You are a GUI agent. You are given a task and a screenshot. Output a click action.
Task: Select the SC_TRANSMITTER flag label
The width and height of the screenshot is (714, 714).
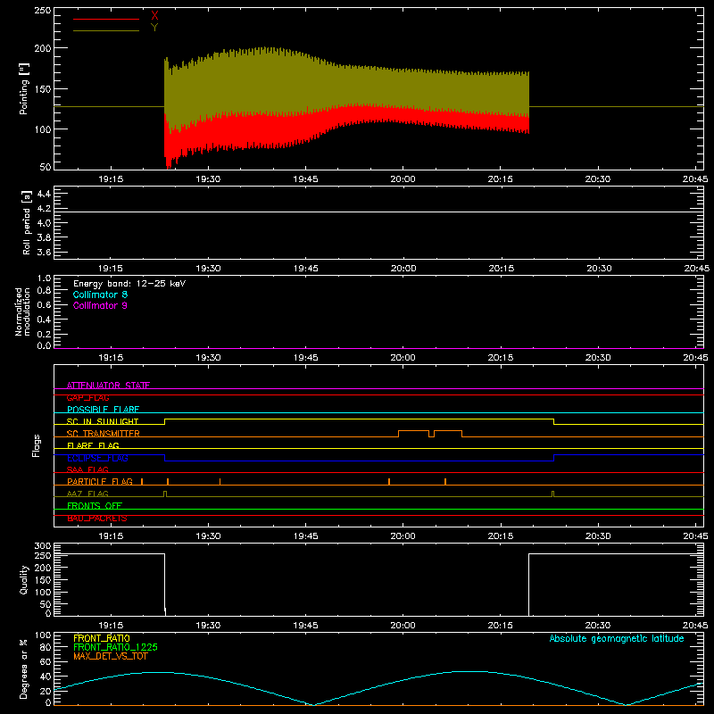104,433
